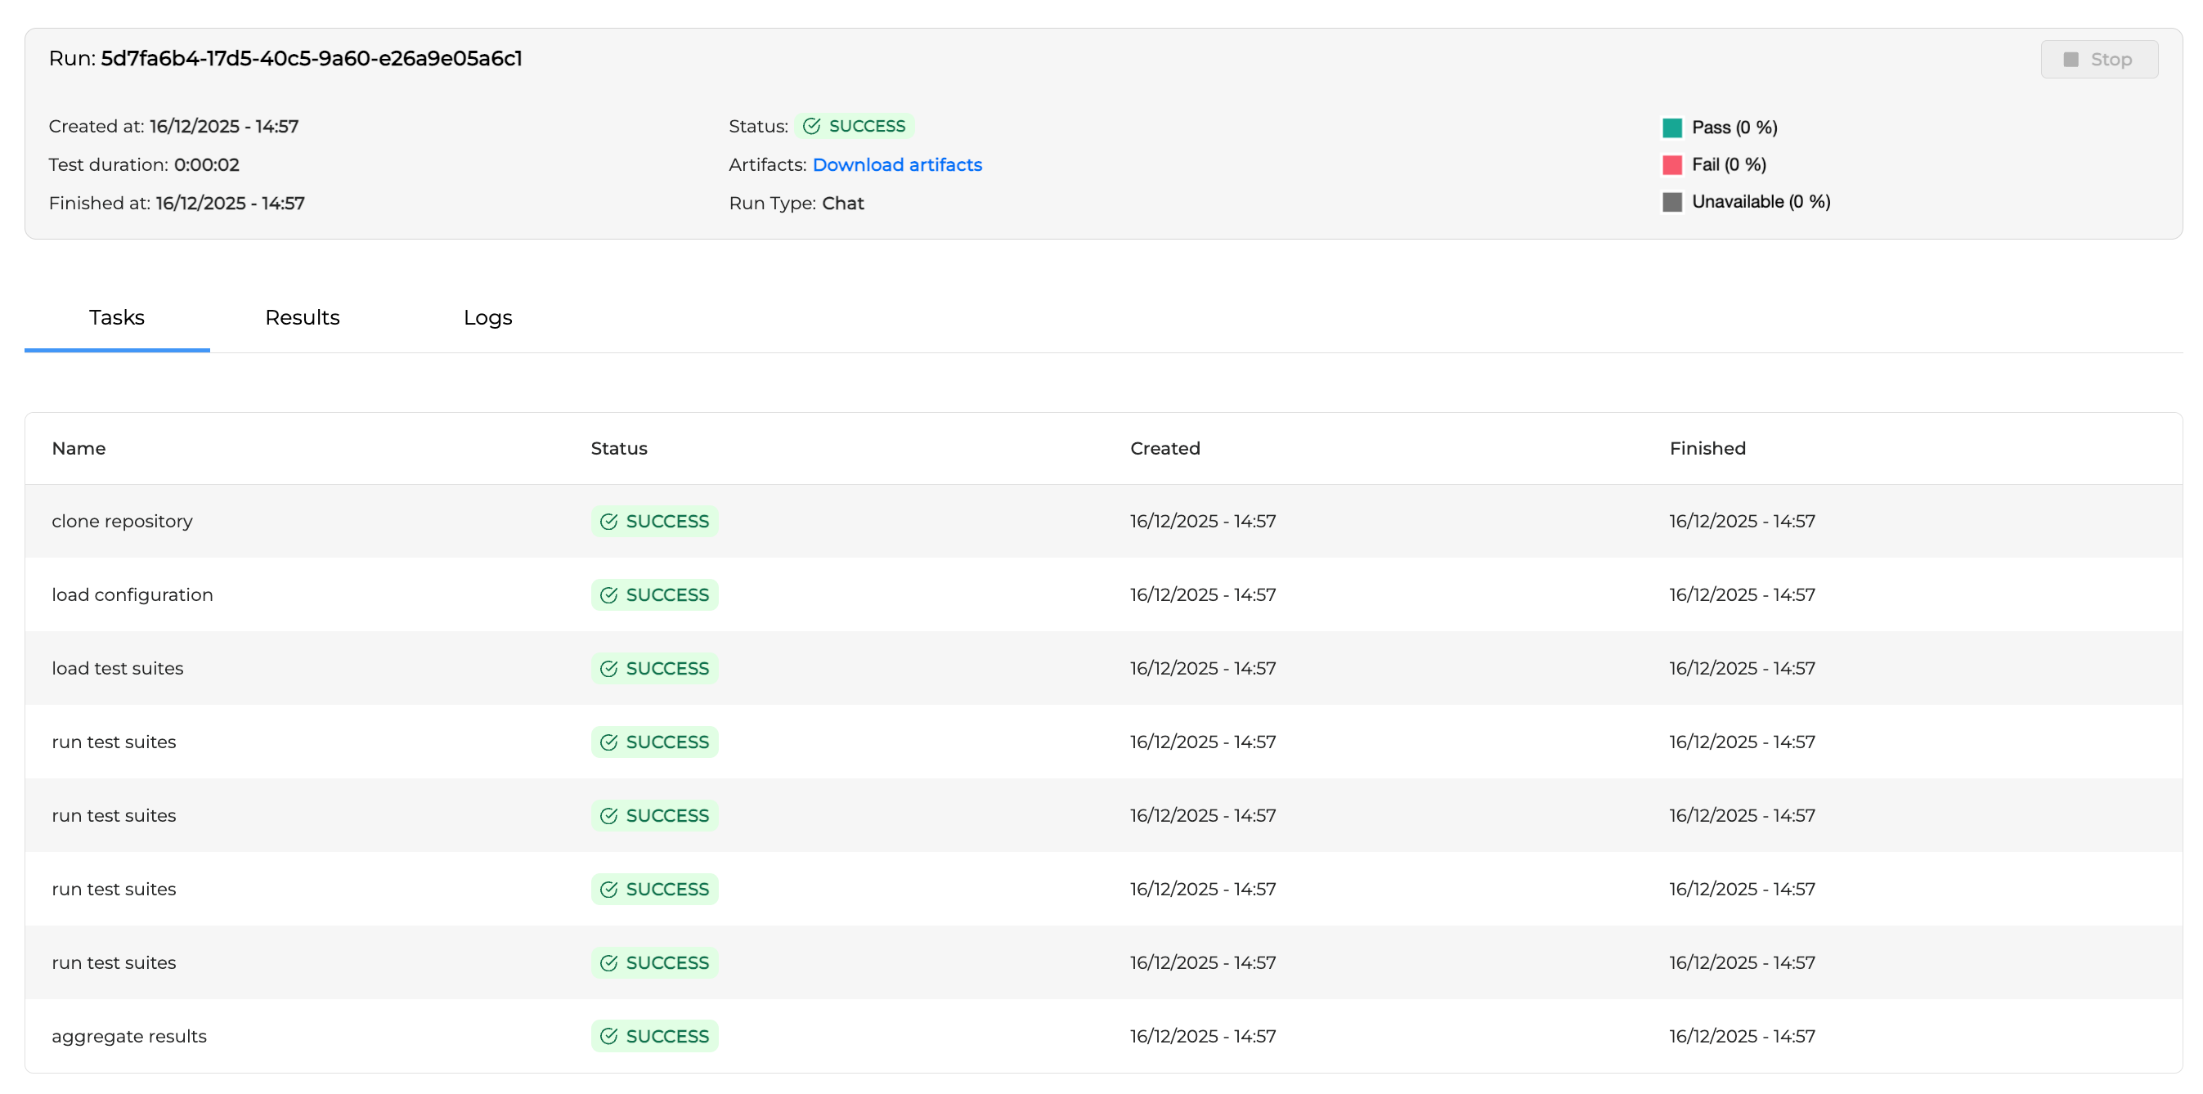This screenshot has height=1094, width=2203.
Task: Click the check icon on the last run test suites row
Action: (608, 962)
